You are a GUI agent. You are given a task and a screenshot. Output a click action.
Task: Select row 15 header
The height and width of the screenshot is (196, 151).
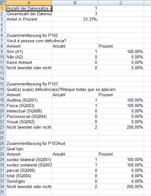pyautogui.click(x=3, y=84)
